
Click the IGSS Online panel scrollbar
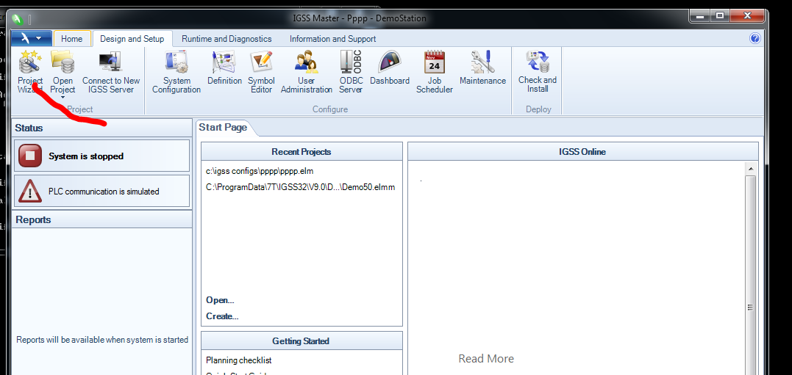750,242
